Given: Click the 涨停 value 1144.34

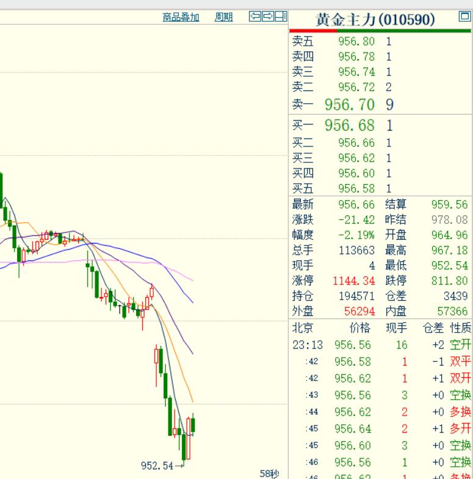Looking at the screenshot, I should click(354, 281).
